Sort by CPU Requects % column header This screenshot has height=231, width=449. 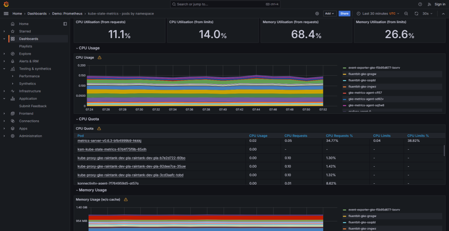(339, 136)
